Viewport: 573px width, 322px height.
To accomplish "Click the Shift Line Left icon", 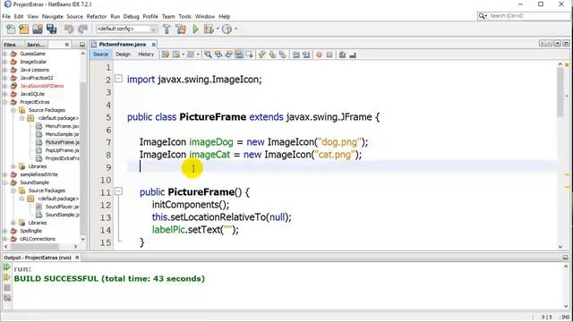I will click(x=295, y=55).
